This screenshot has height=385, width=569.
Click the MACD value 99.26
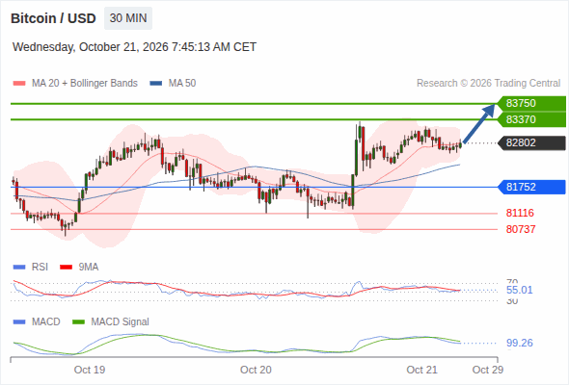(520, 343)
